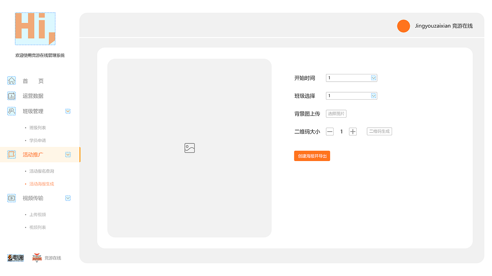Go to 活动报名查询 submenu
Image resolution: width=492 pixels, height=276 pixels.
(42, 171)
